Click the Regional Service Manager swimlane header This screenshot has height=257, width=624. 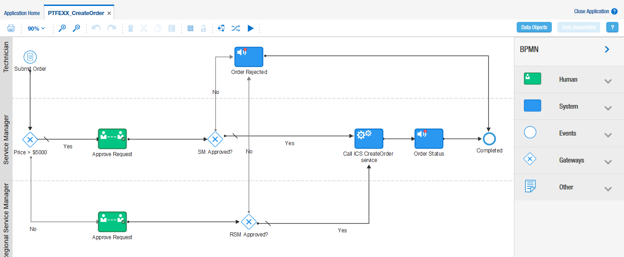coord(6,219)
